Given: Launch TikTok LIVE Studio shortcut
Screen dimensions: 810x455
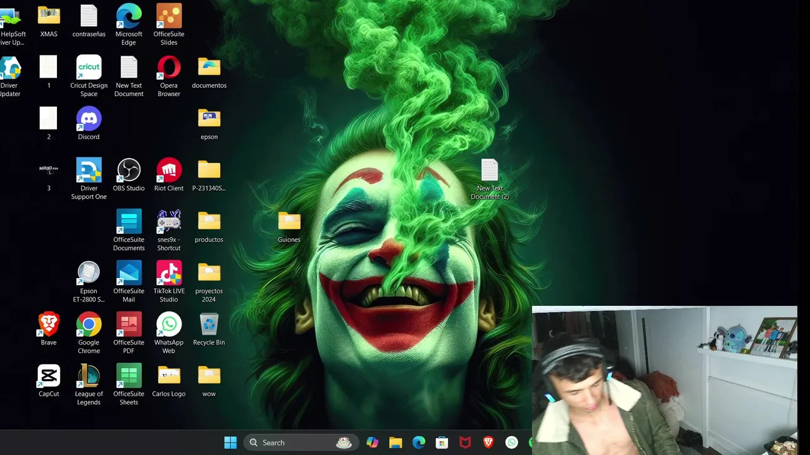Looking at the screenshot, I should tap(169, 282).
